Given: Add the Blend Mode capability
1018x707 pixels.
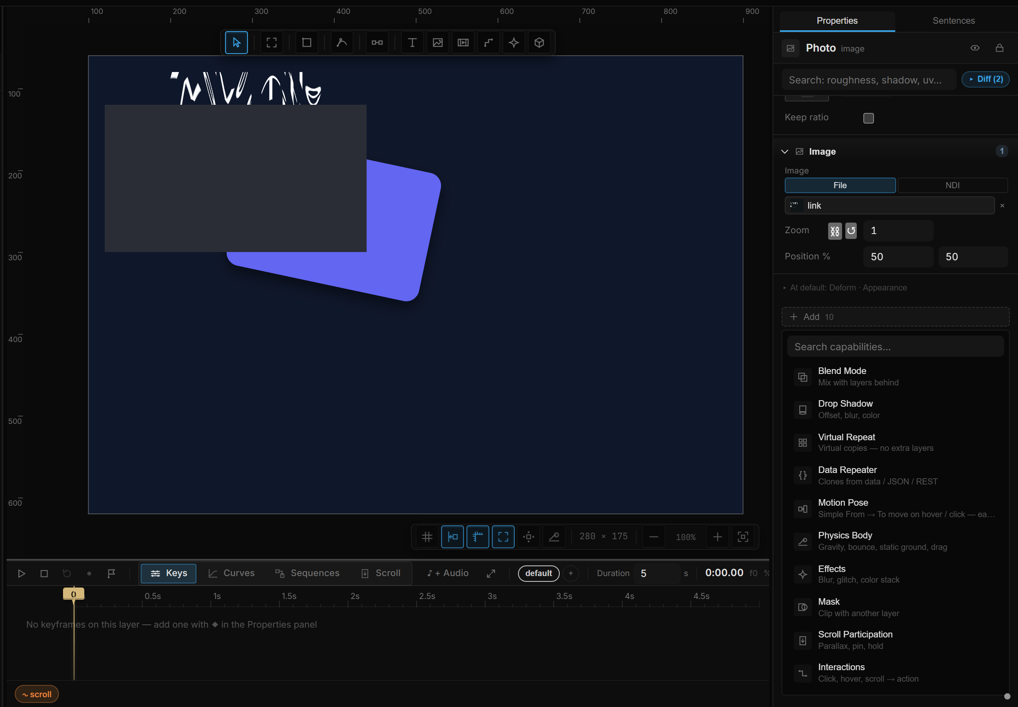Looking at the screenshot, I should point(895,376).
